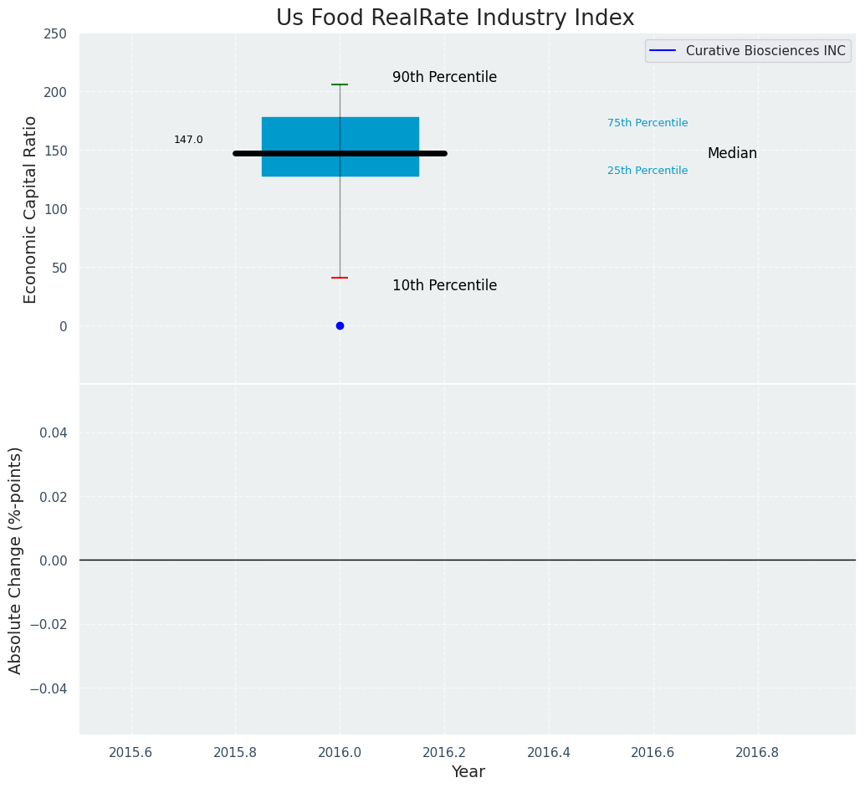
Task: Click the 10th Percentile annotation text
Action: (444, 286)
